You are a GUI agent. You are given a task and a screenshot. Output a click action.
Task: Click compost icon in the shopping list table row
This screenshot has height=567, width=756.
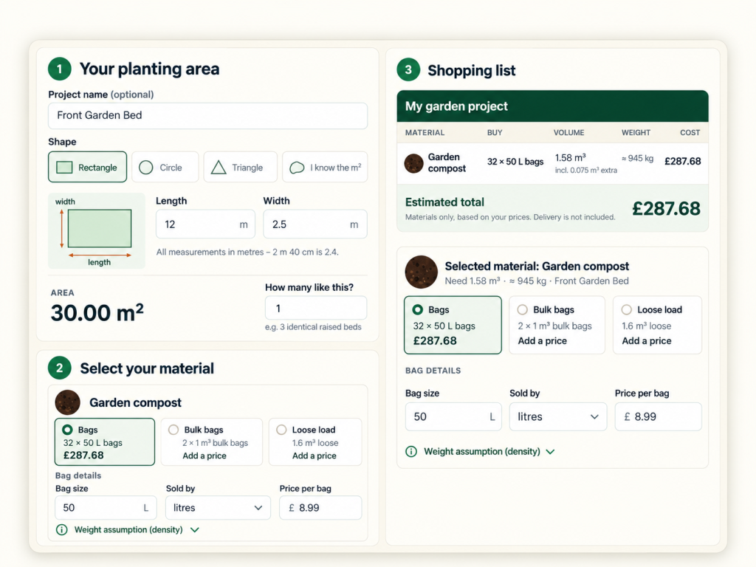click(413, 163)
